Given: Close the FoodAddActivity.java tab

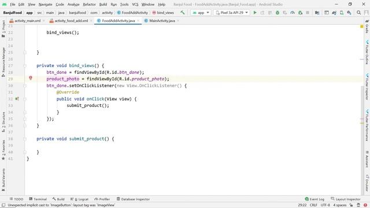Looking at the screenshot, I should (x=138, y=21).
